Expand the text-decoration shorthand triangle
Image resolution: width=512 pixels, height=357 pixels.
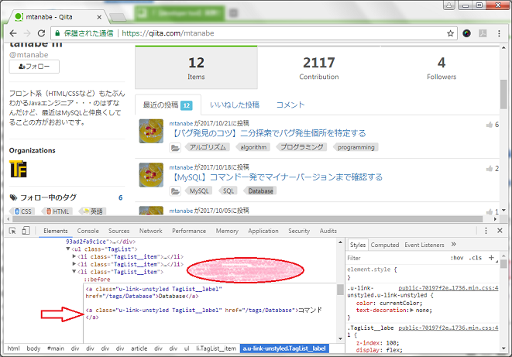412,310
